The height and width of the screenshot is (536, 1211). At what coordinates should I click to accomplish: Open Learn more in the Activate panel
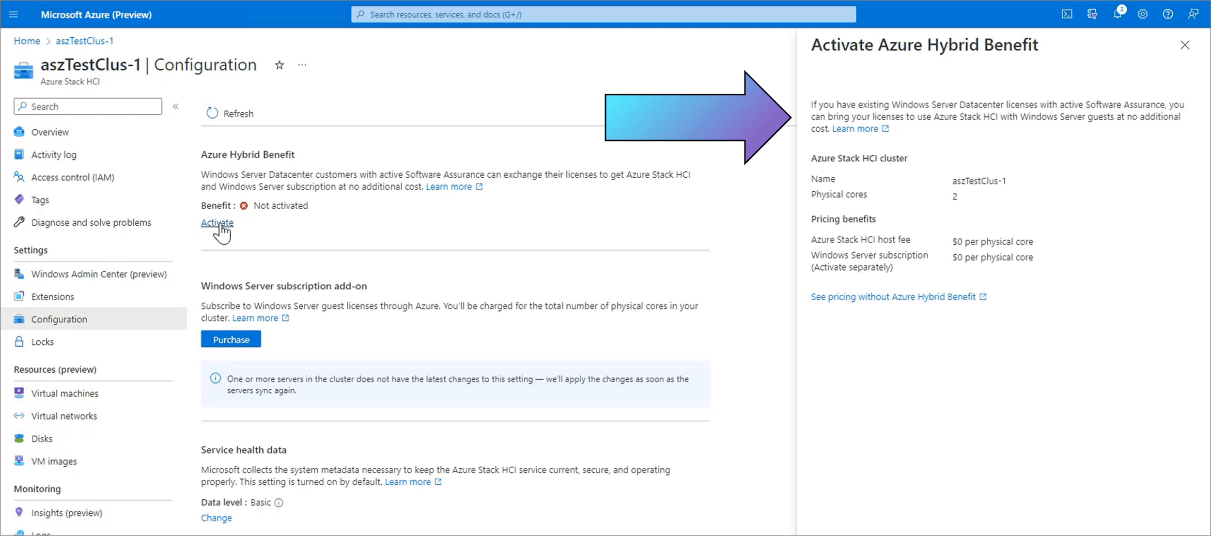coord(860,129)
